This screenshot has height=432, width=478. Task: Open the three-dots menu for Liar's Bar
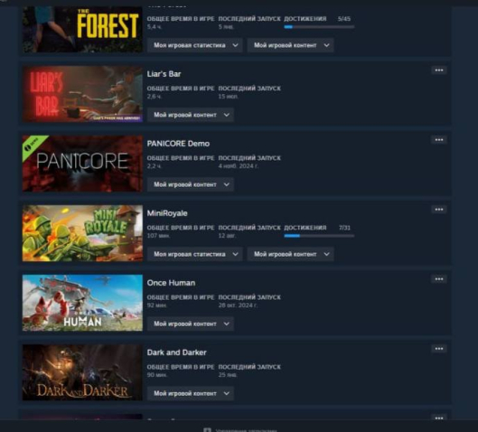coord(439,70)
